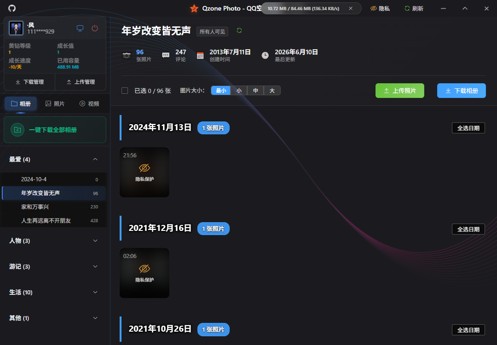The image size is (497, 345).
Task: Click the 1张照片 badge for 2021年12月16日
Action: (214, 229)
